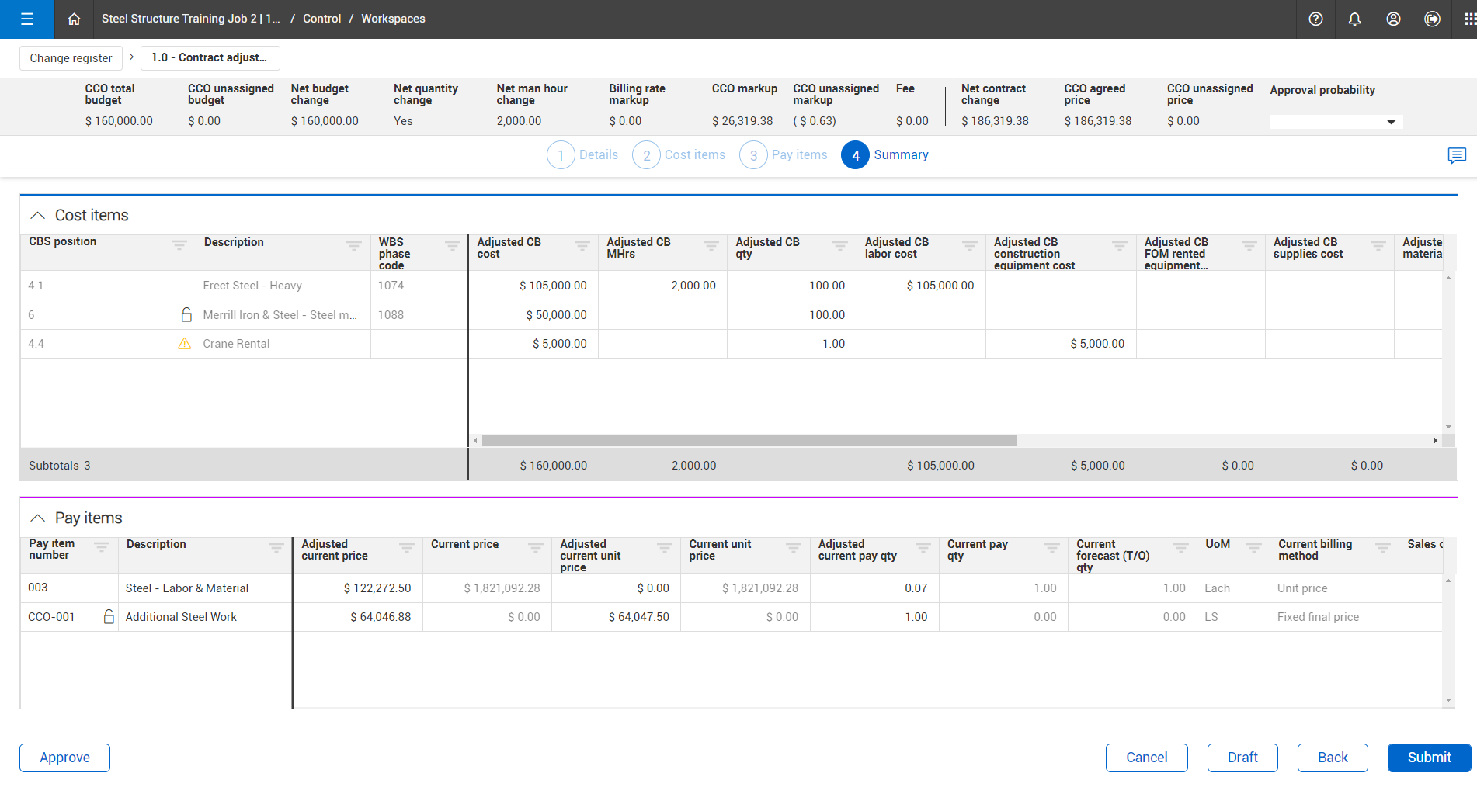Open filter for Adjusted CB cost column

[x=581, y=245]
